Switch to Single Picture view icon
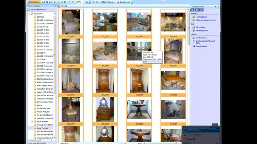257x144 pixels. (x=65, y=6)
